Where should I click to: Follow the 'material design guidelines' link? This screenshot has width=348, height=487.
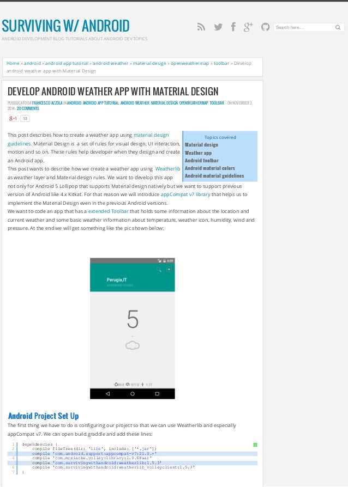(151, 135)
